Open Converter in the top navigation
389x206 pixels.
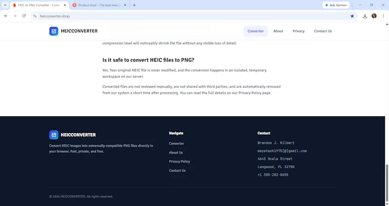point(256,31)
